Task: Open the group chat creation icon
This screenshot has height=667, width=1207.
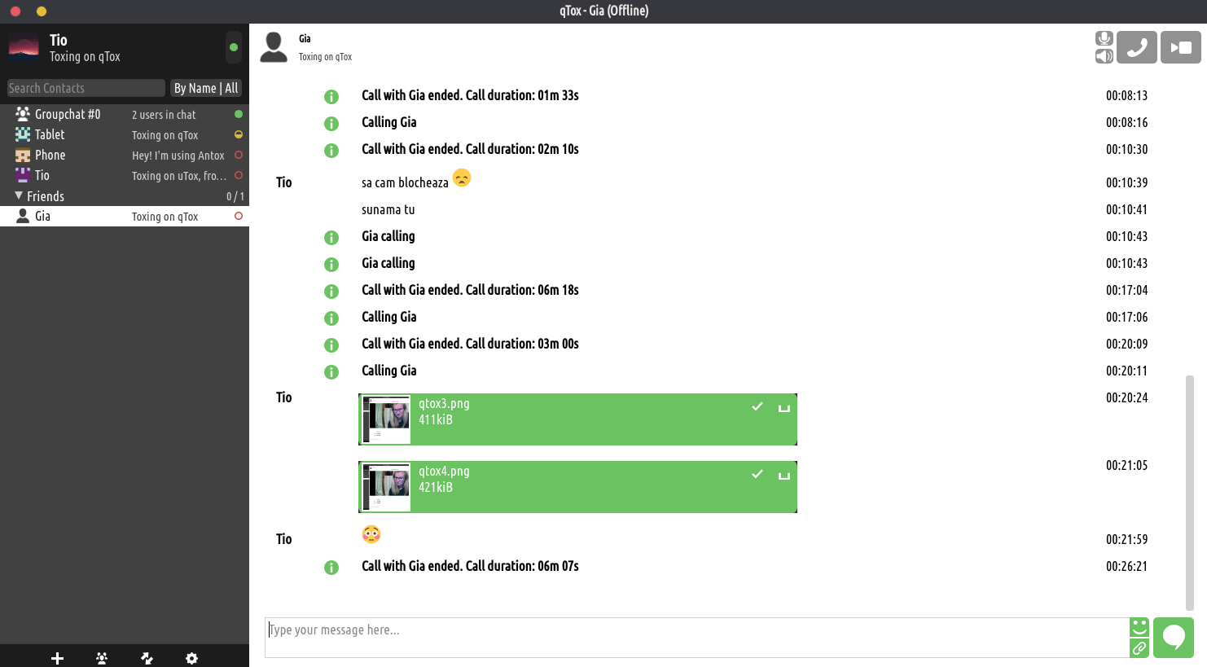Action: click(102, 658)
